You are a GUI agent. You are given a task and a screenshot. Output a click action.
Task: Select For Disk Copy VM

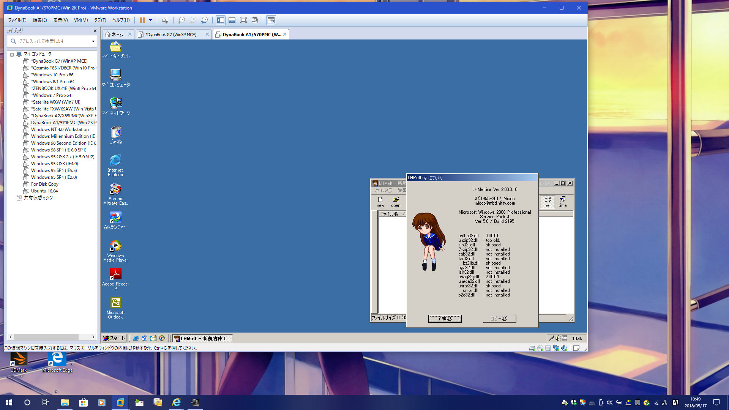pyautogui.click(x=44, y=184)
